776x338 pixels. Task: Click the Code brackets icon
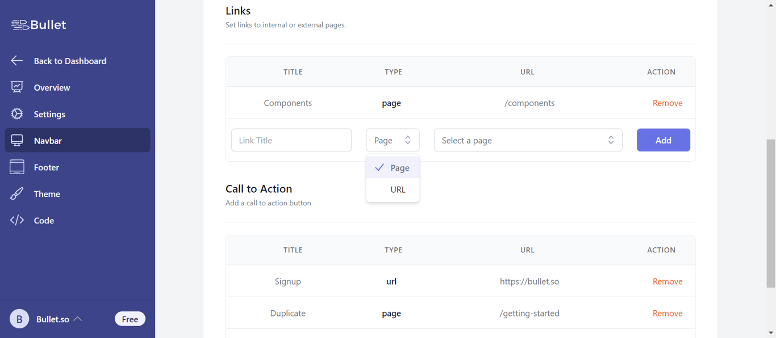coord(17,221)
